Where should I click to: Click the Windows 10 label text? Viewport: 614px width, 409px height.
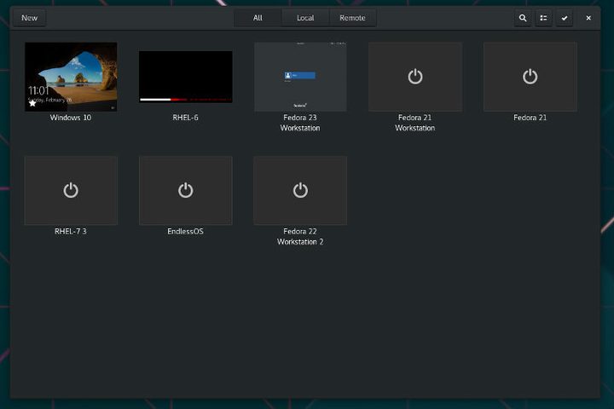click(x=71, y=118)
